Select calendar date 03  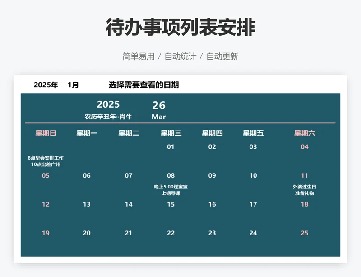pyautogui.click(x=253, y=147)
